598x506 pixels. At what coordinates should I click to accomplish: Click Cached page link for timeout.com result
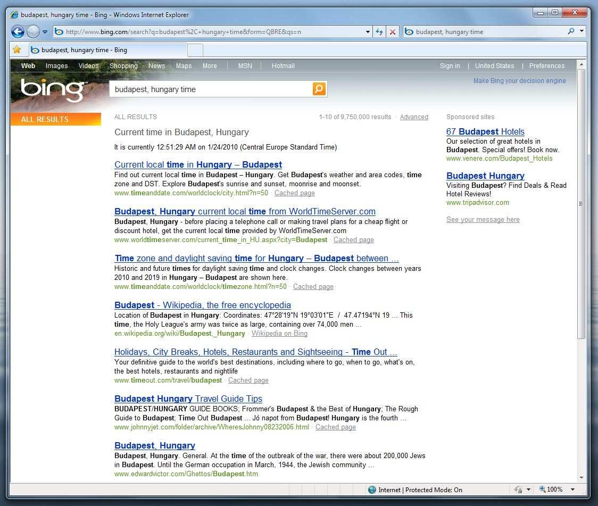point(248,380)
